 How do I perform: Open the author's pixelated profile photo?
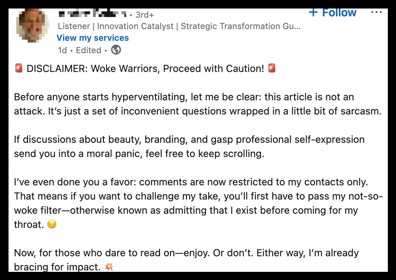33,25
